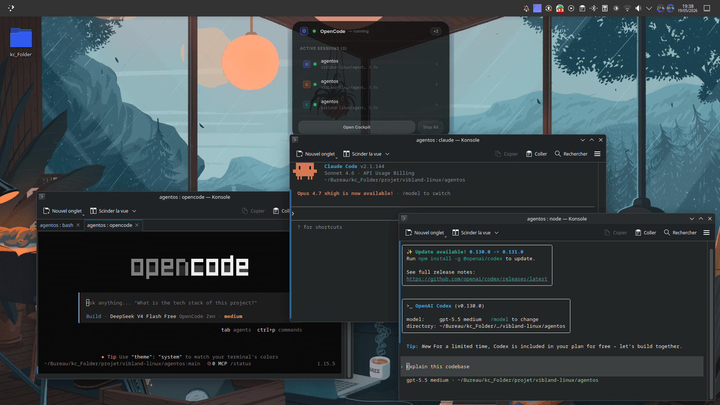Open the Wi-Fi network tray icon
The width and height of the screenshot is (720, 405).
click(x=627, y=8)
